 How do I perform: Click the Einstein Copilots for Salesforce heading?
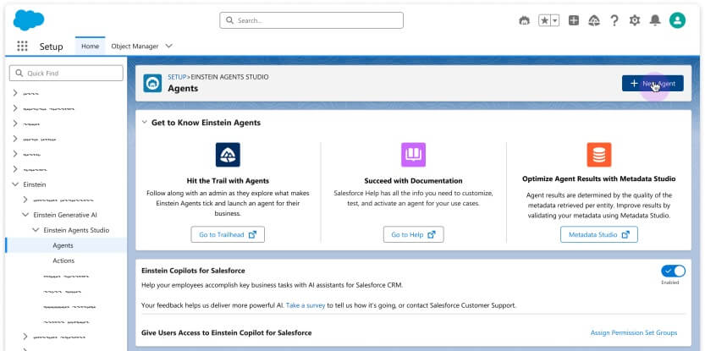tap(193, 271)
